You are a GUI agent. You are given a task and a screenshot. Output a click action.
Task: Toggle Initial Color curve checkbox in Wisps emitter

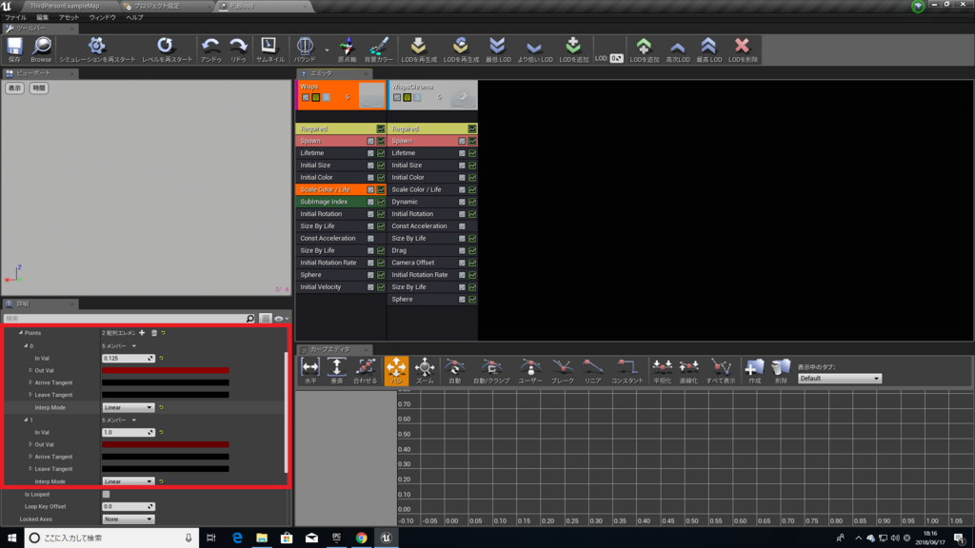click(381, 178)
